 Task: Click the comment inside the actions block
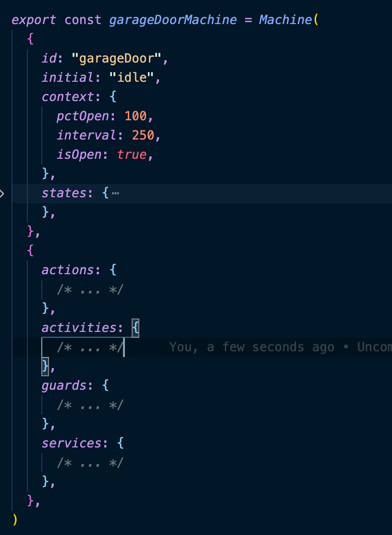(x=90, y=290)
